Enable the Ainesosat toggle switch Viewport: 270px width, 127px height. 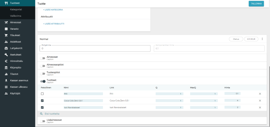pos(43,58)
